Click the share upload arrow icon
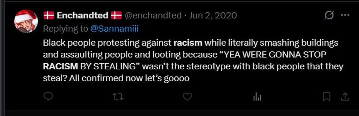Viewport: 359px width, 116px height. click(x=345, y=97)
